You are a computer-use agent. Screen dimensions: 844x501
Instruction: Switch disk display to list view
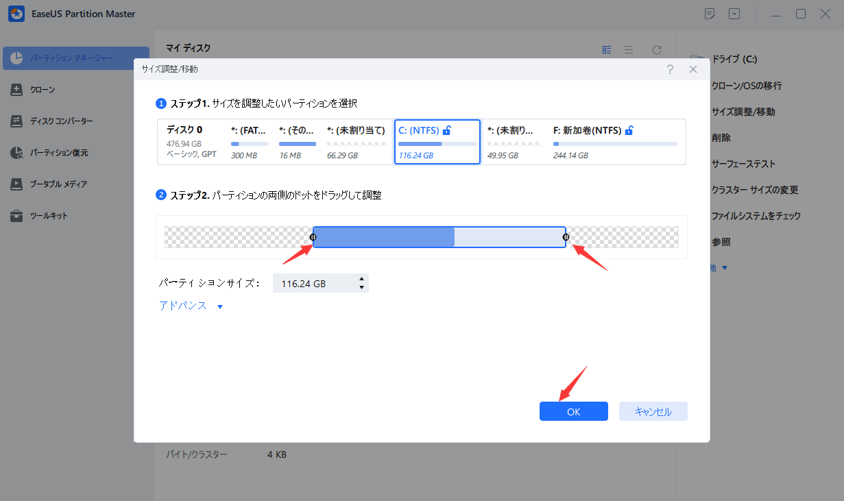628,49
